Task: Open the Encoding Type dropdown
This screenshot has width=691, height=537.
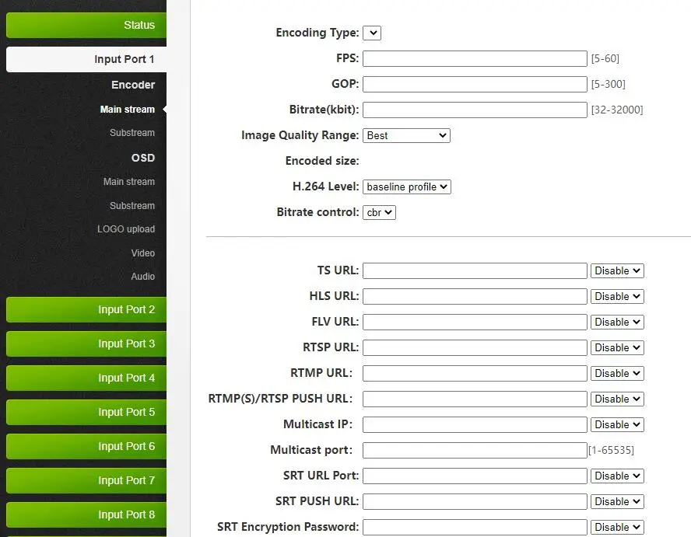Action: point(371,33)
